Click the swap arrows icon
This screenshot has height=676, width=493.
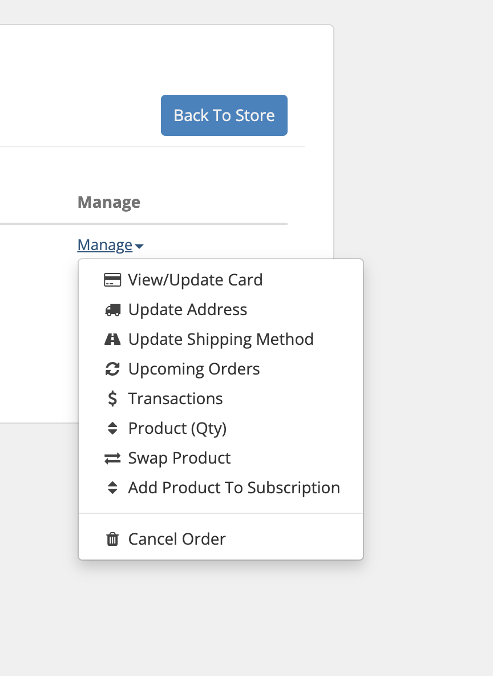pos(112,458)
